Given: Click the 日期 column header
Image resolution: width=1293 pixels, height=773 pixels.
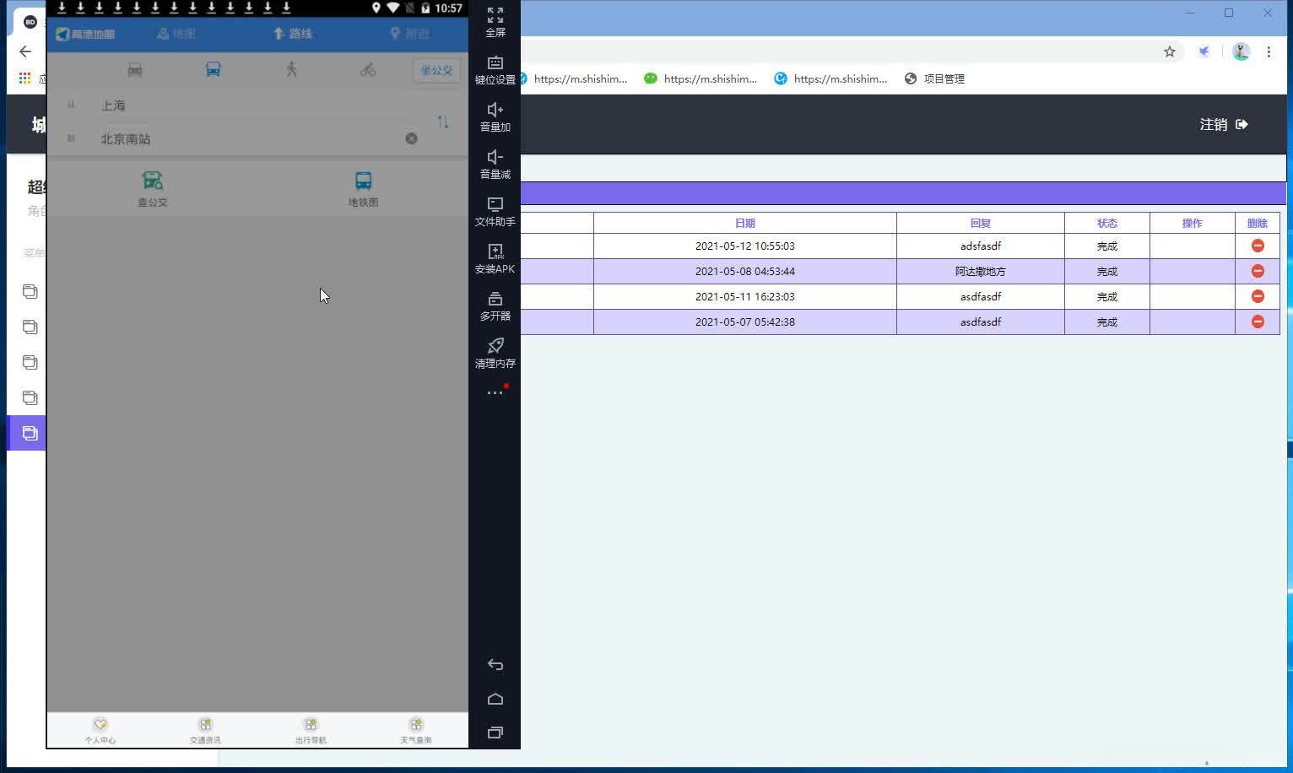Looking at the screenshot, I should point(745,223).
